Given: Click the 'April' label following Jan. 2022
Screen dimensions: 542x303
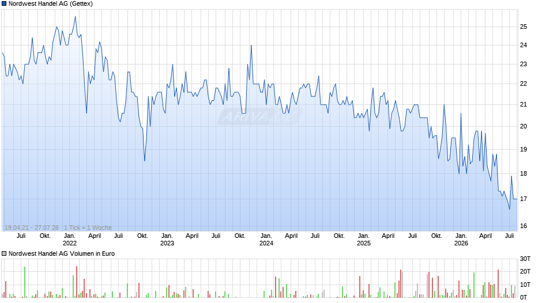Looking at the screenshot, I should coord(95,236).
